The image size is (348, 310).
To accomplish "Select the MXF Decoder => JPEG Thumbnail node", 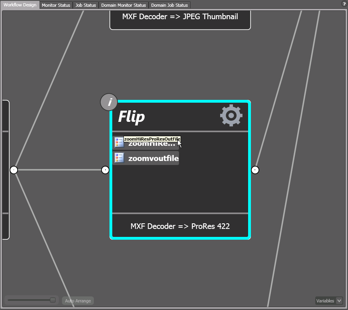I will point(180,17).
